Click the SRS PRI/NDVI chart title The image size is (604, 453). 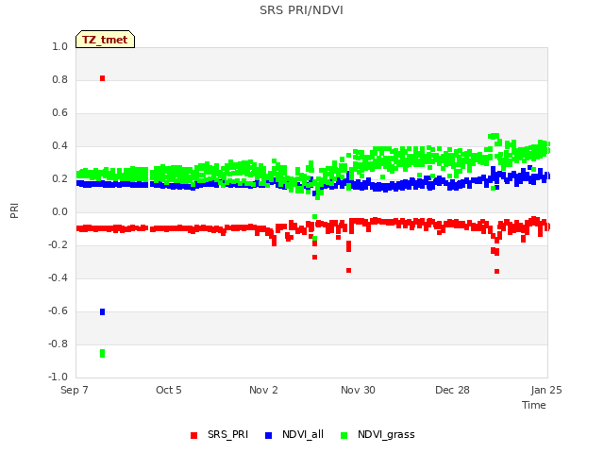[x=301, y=10]
